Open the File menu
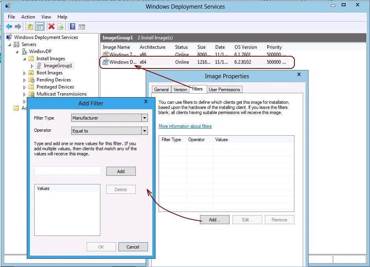This screenshot has height=267, width=370. click(x=11, y=17)
